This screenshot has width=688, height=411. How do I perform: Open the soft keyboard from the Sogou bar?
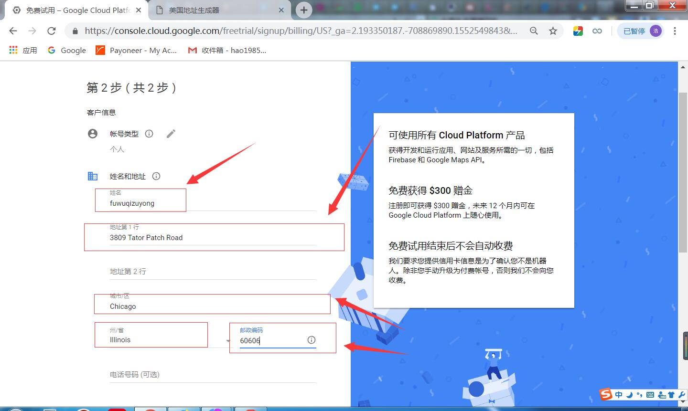click(650, 395)
